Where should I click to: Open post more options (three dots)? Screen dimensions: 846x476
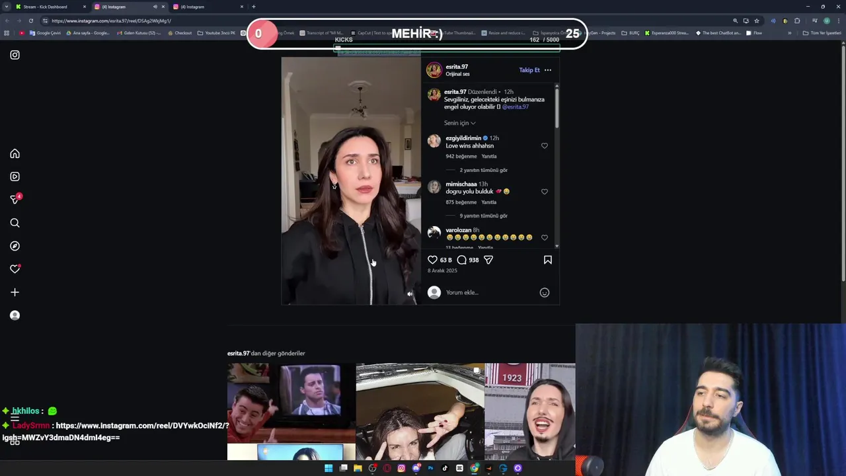[x=547, y=70]
